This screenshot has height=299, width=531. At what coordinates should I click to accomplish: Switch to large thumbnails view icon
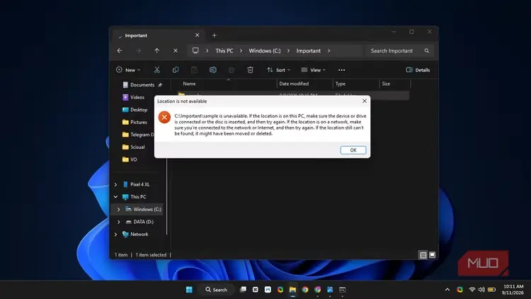coord(432,255)
